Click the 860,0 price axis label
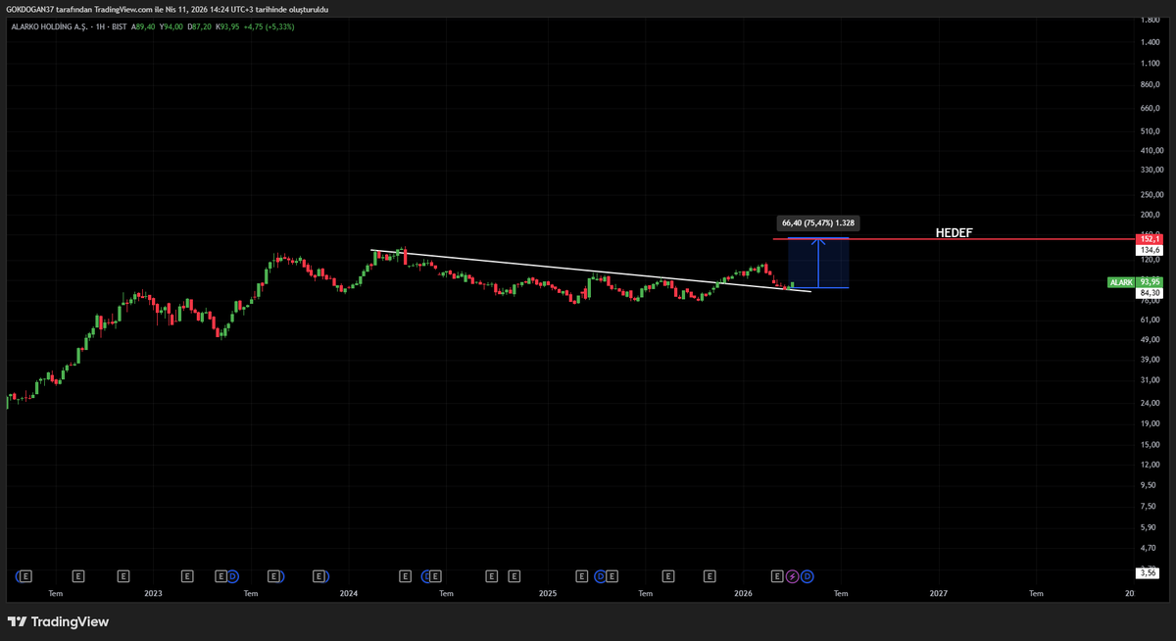 (1151, 84)
